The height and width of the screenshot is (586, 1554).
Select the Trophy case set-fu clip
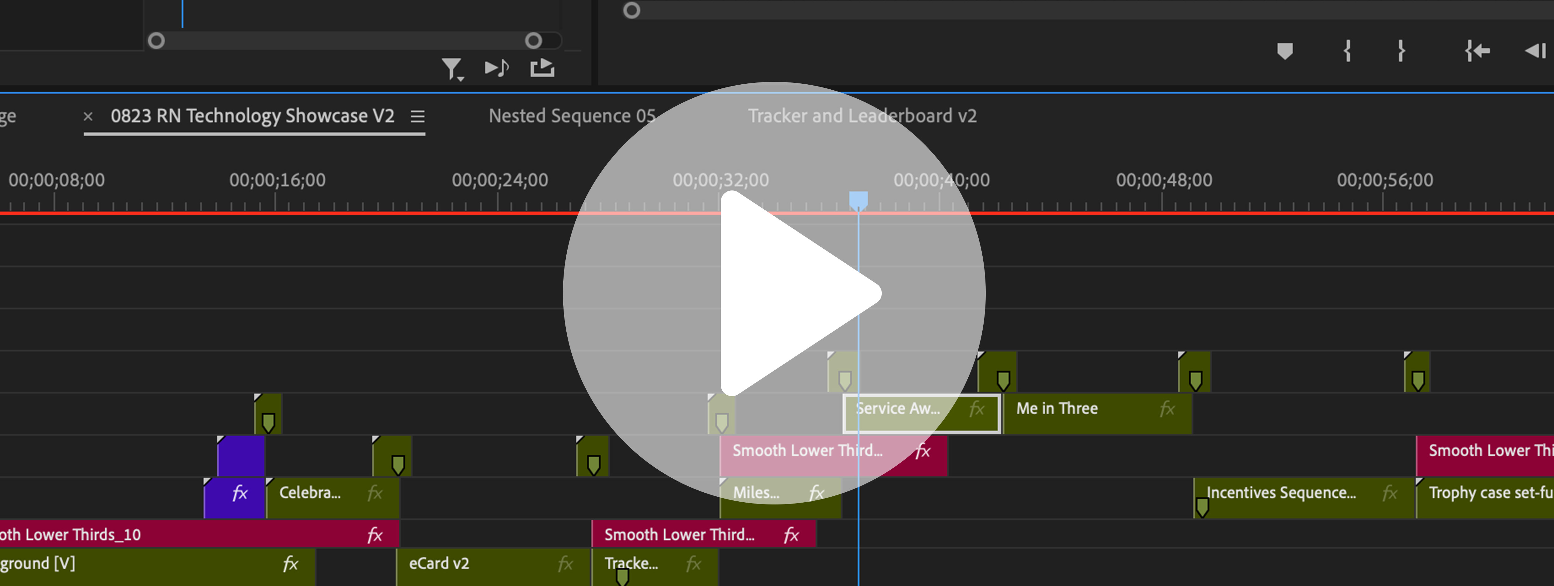tap(1485, 497)
